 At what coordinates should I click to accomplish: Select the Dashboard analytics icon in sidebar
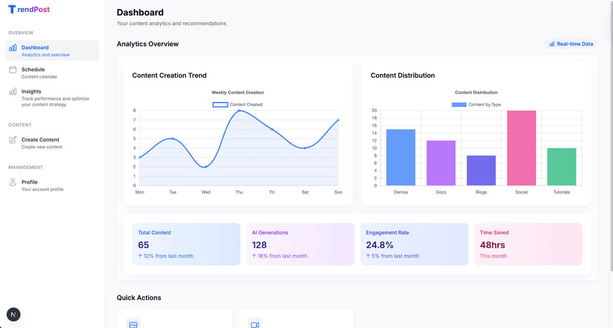point(12,47)
